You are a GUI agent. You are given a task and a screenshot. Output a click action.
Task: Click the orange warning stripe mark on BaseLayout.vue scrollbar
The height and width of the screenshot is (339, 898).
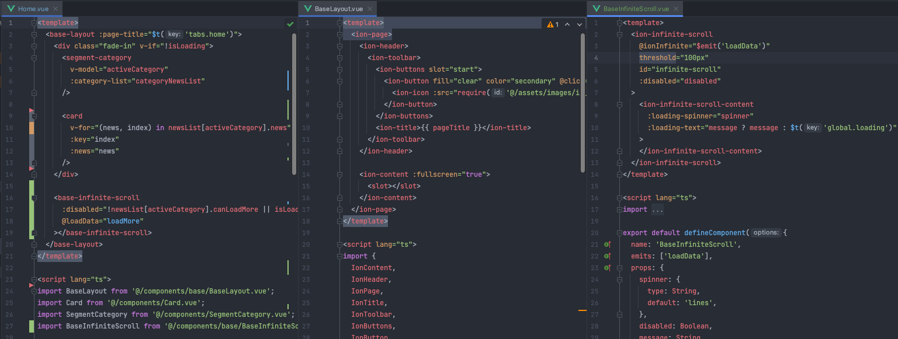click(x=582, y=310)
